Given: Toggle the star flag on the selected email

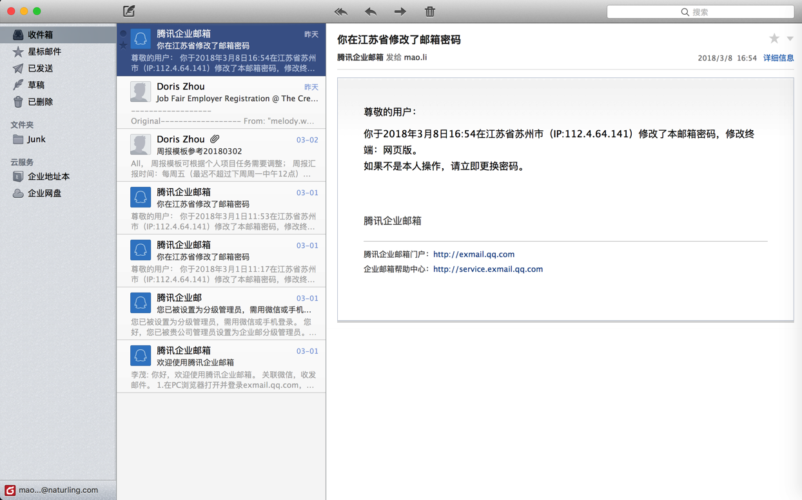Looking at the screenshot, I should [124, 45].
